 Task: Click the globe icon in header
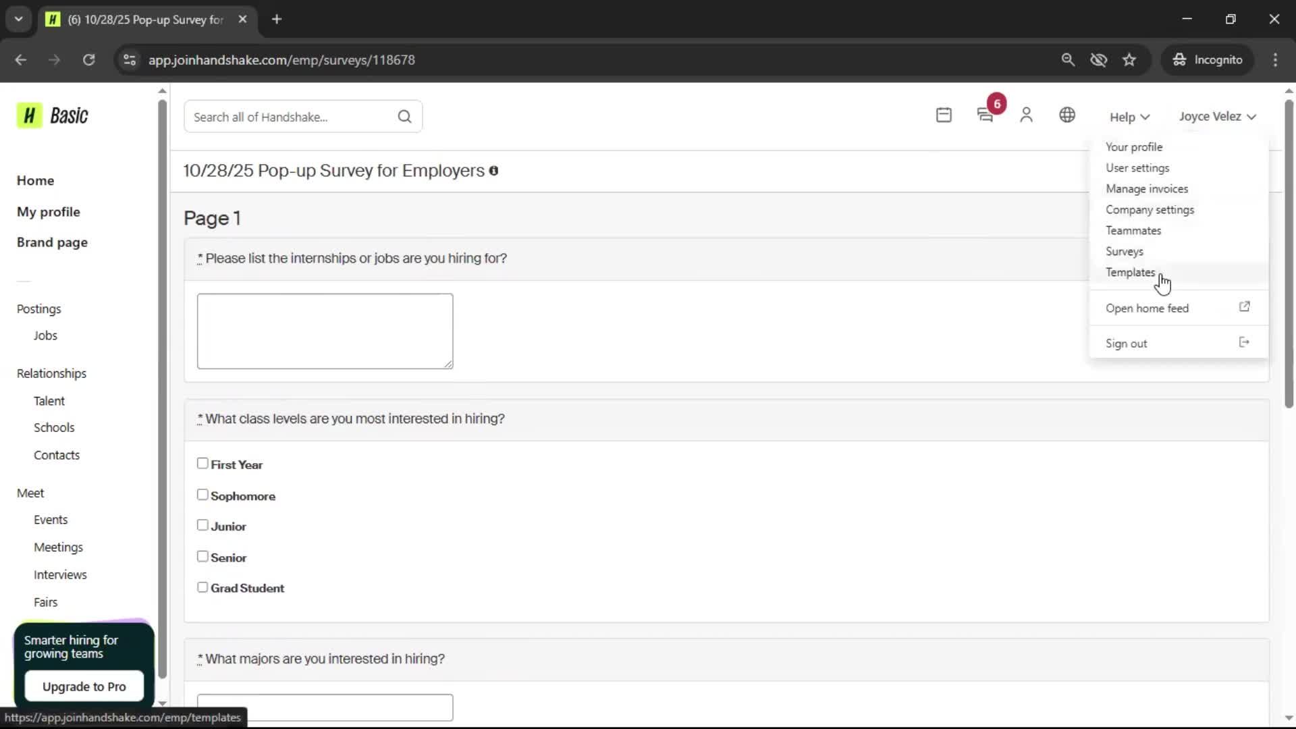coord(1067,115)
